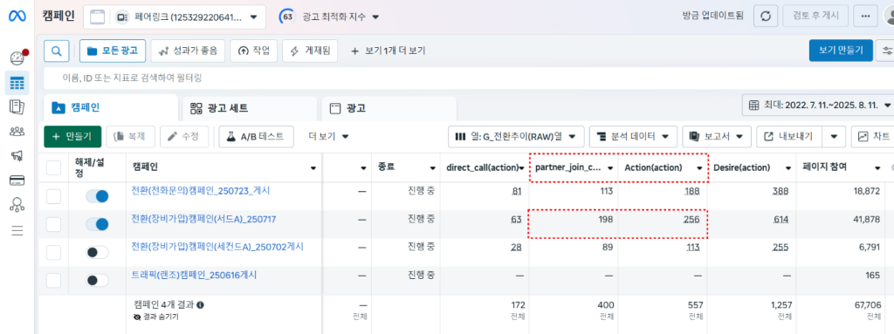Expand the arrow next to 내보내기
This screenshot has height=334, width=894.
[x=834, y=137]
